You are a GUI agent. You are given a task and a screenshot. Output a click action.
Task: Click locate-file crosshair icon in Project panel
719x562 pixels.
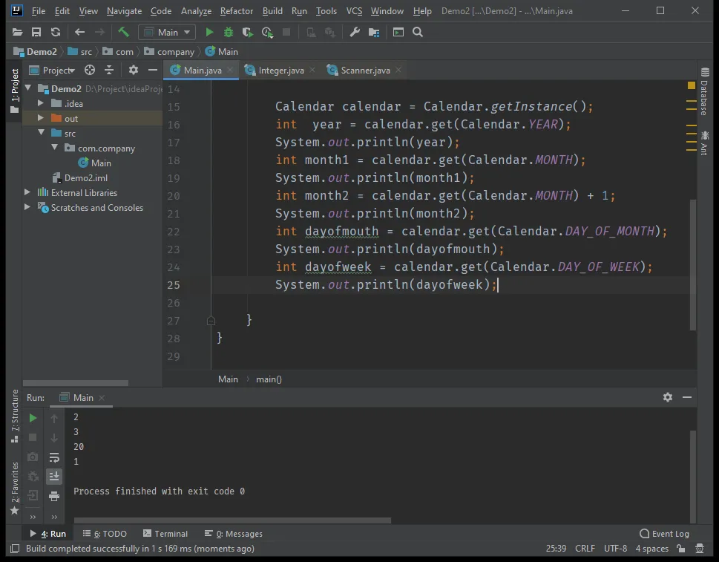coord(90,70)
